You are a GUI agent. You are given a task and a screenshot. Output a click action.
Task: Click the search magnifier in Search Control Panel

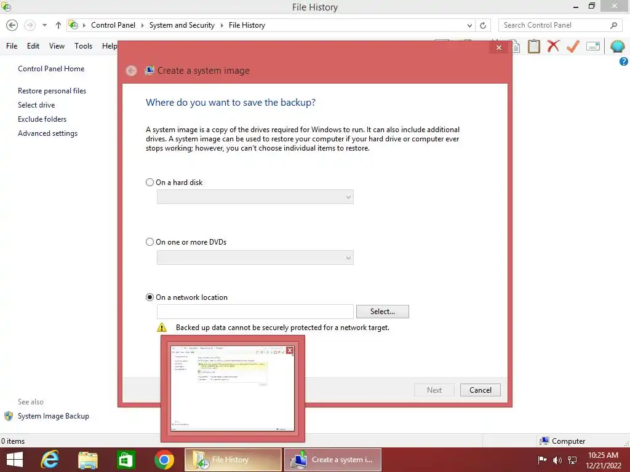pyautogui.click(x=613, y=25)
